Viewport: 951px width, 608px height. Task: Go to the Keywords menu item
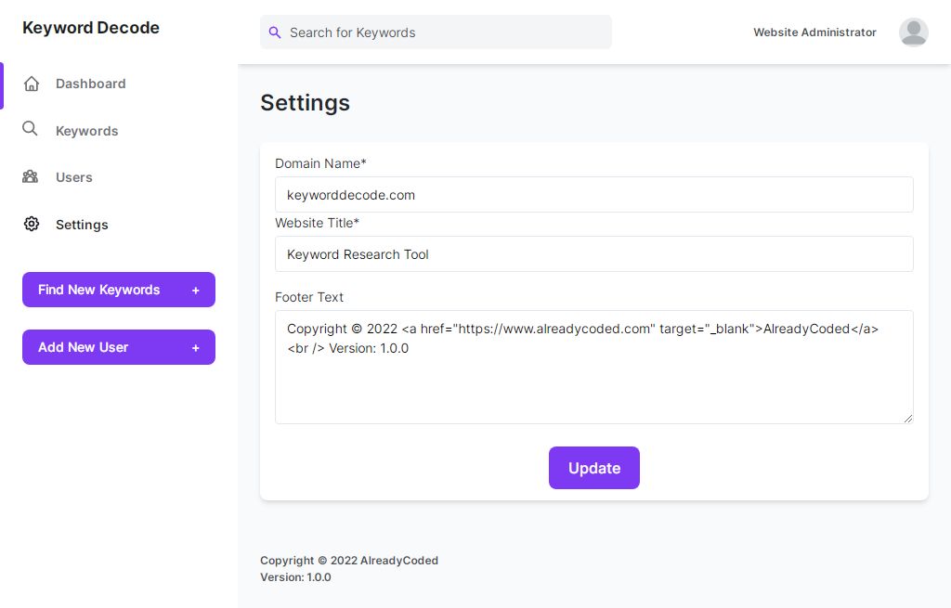pos(86,131)
